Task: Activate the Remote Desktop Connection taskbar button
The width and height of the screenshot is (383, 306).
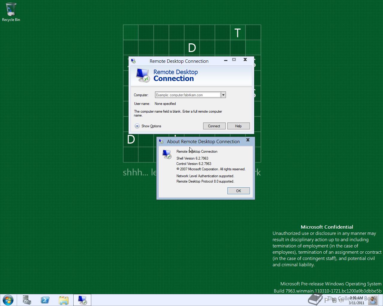Action: coord(82,300)
